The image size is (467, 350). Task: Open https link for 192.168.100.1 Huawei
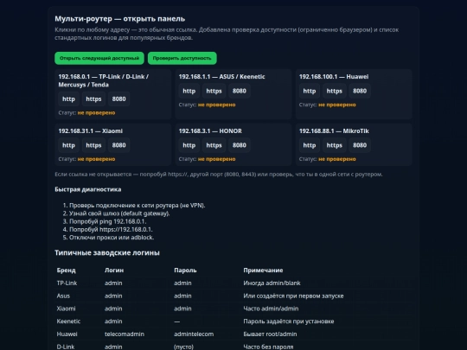point(334,91)
